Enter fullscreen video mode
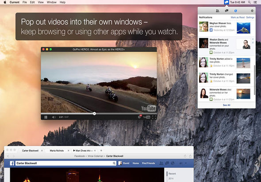Screen dimensions: 261x182 [x=154, y=117]
